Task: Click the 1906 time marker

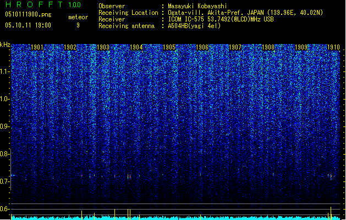Action: 202,47
